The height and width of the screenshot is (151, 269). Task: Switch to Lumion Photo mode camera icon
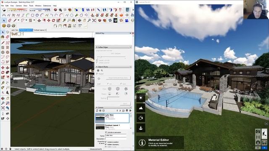[x=258, y=131]
